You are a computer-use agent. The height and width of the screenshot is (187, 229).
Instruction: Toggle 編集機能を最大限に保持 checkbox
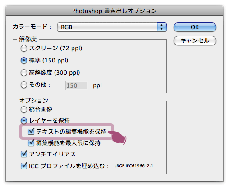(x=31, y=142)
